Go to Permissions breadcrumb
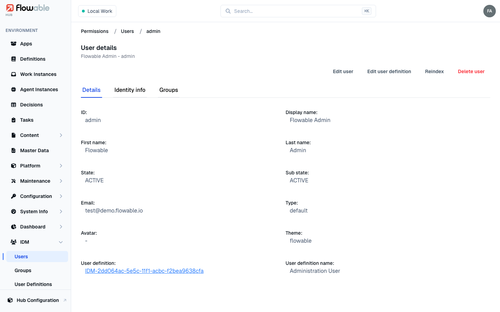The width and height of the screenshot is (500, 312). 95,31
